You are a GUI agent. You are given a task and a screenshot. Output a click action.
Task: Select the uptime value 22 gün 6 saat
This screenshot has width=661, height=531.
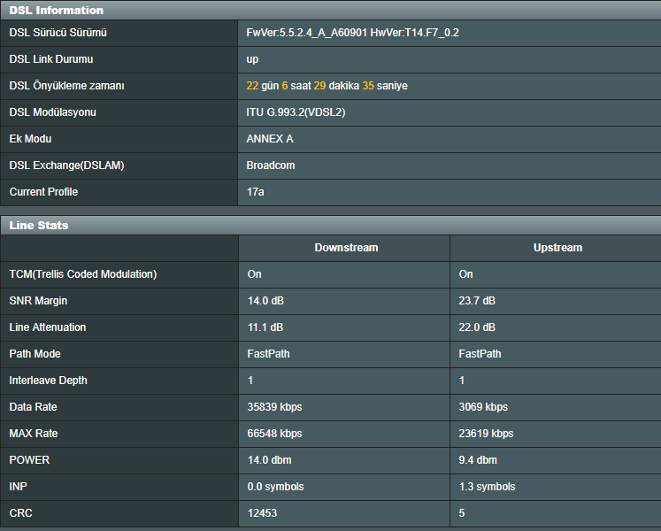(279, 86)
